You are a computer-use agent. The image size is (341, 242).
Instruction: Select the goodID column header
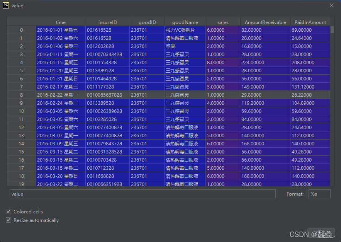point(147,22)
